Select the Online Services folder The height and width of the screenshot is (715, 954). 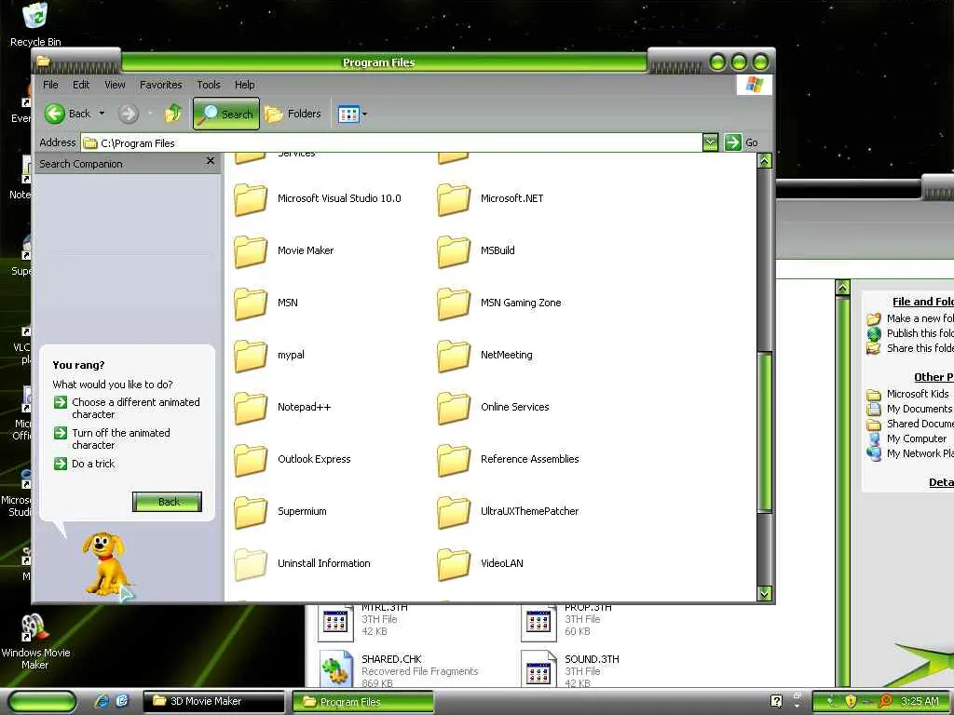click(x=494, y=408)
